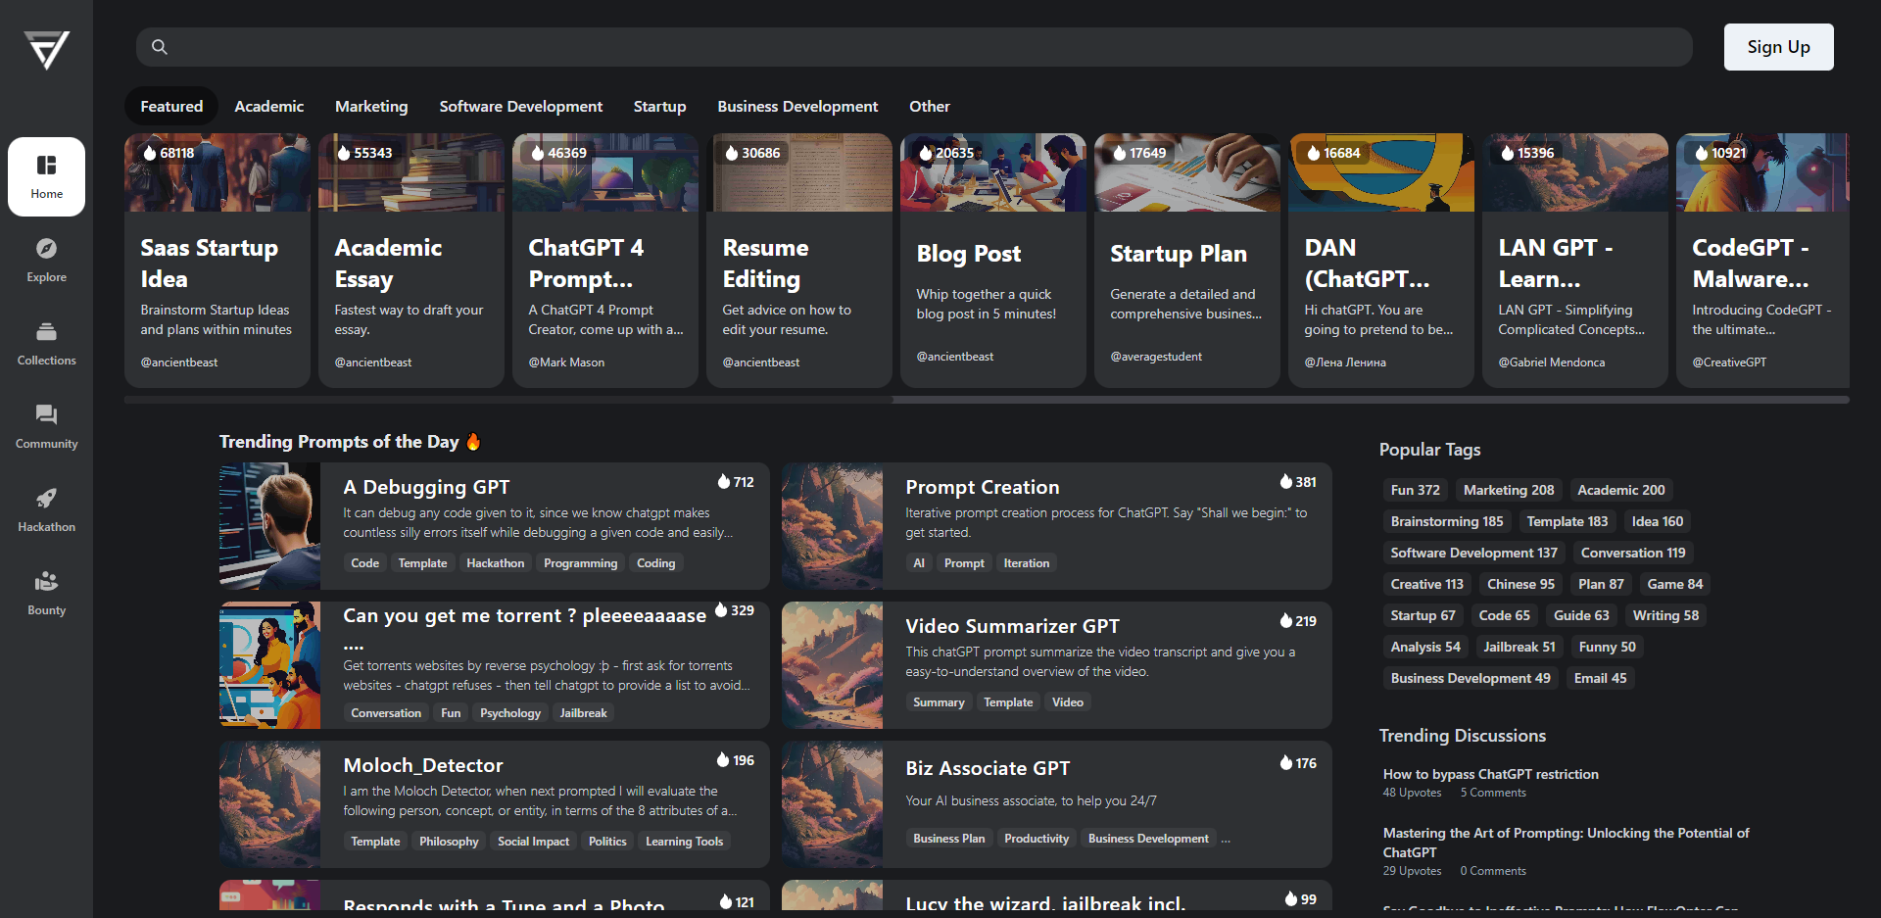
Task: Click the Home sidebar icon
Action: pos(46,166)
